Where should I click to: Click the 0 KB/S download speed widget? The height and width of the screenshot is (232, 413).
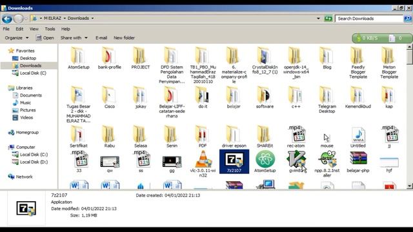click(x=368, y=38)
